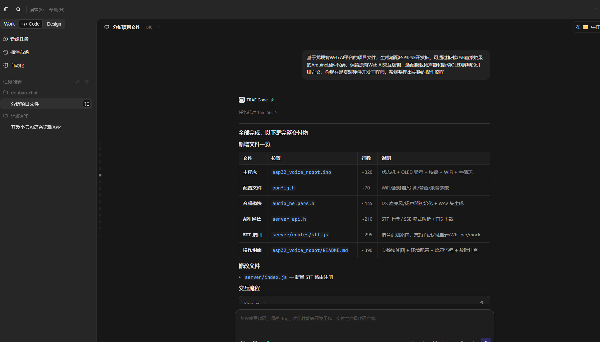Click the 主程序 row label

pos(250,172)
